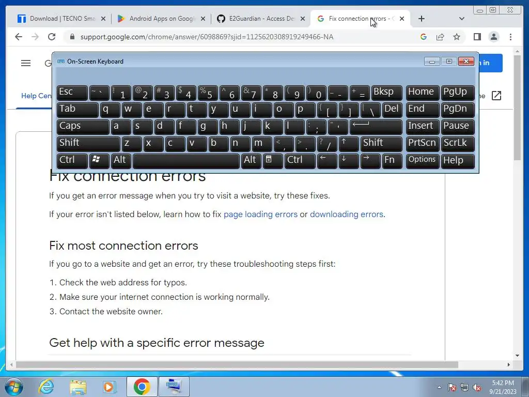529x397 pixels.
Task: Click the page vertical scrollbar thumb
Action: (x=518, y=108)
